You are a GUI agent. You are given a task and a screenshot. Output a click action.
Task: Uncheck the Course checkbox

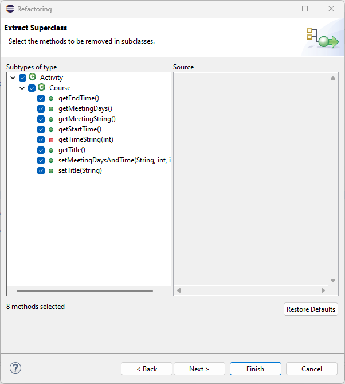(x=32, y=88)
